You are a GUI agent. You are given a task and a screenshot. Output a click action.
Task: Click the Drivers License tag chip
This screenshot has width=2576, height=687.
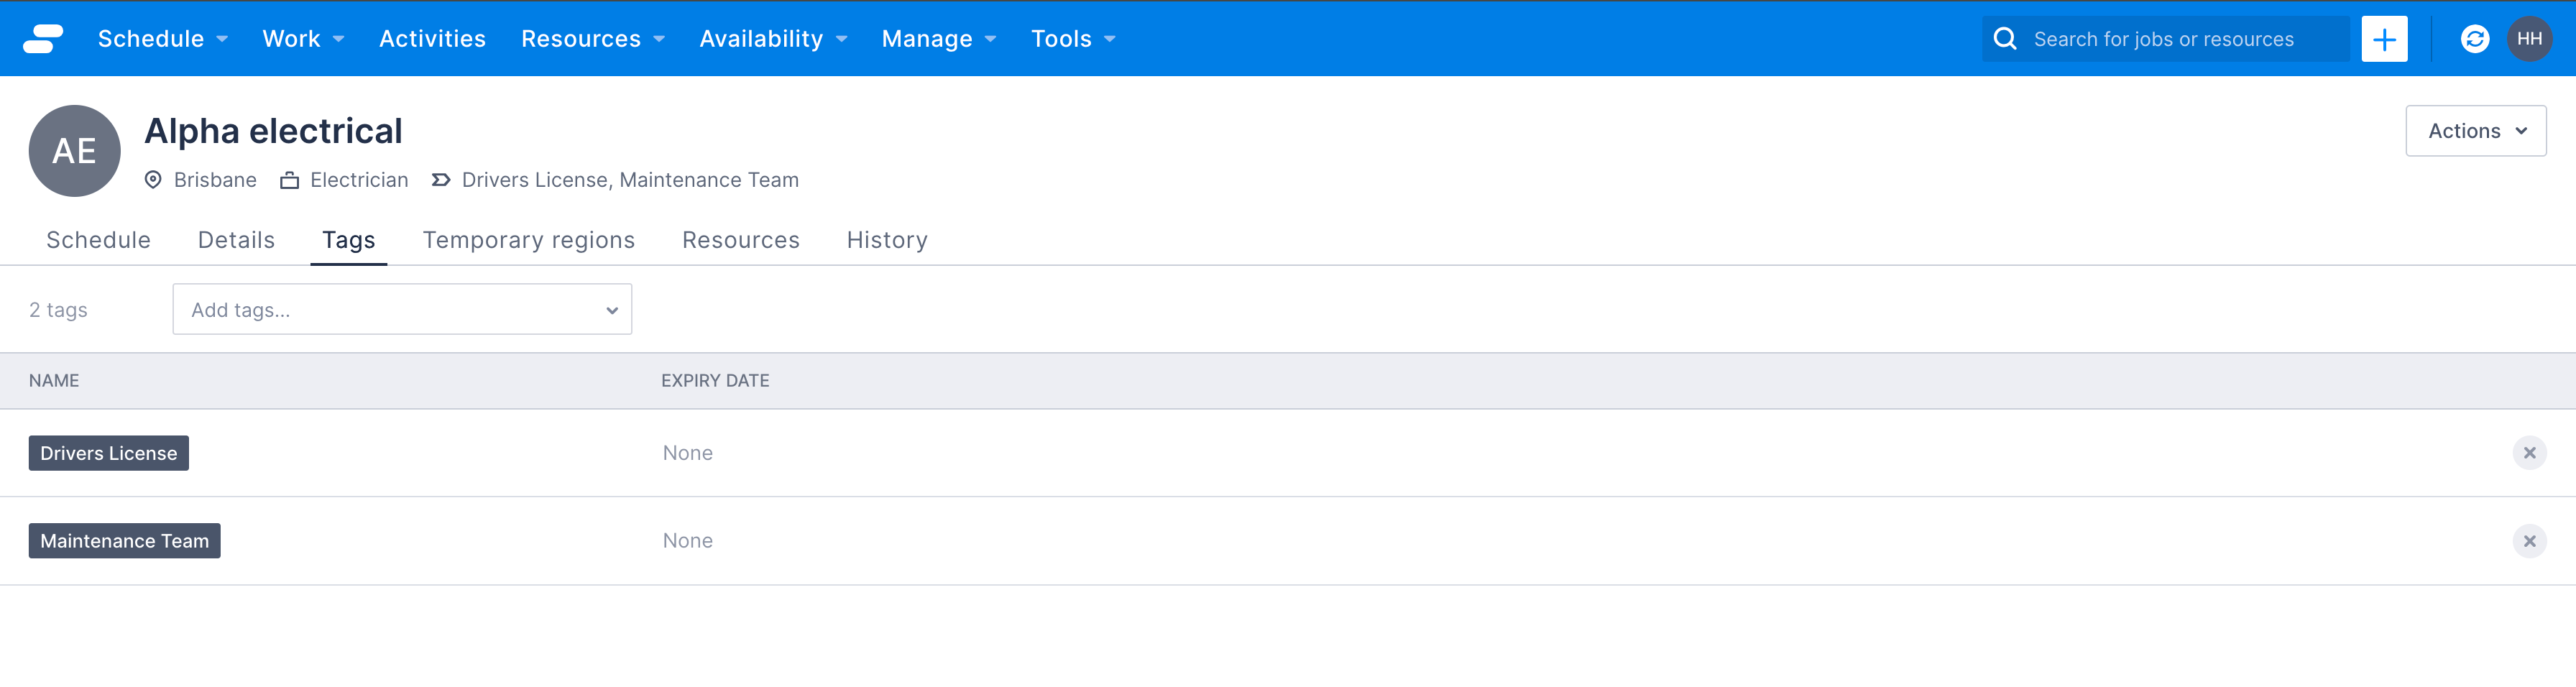pos(108,452)
